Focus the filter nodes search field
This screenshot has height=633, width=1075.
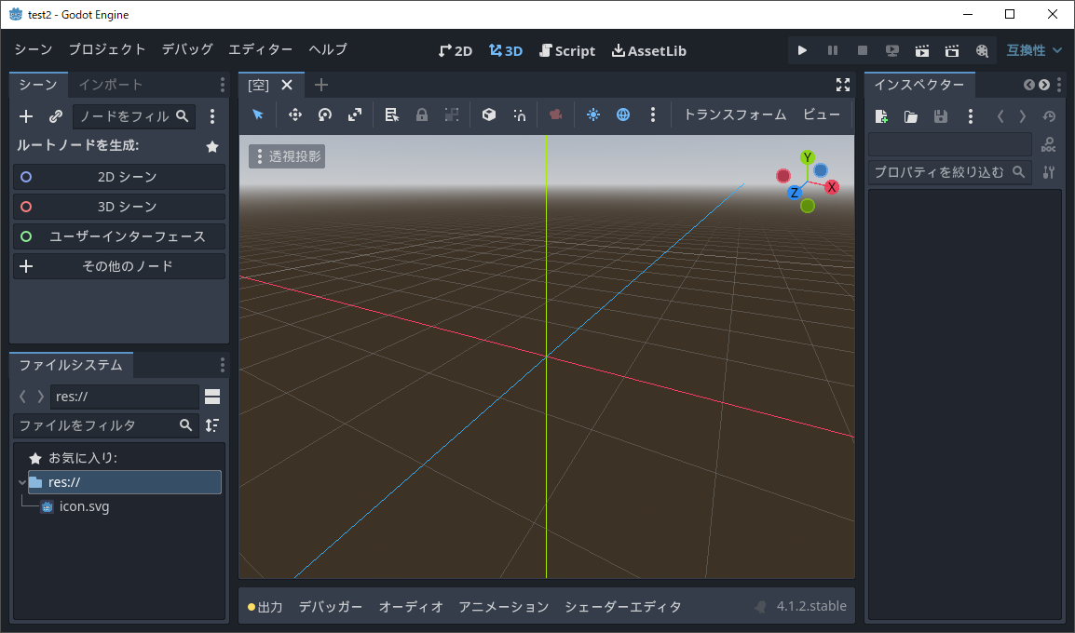[134, 116]
